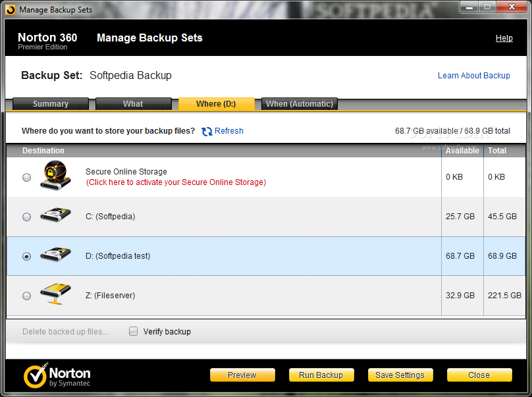Image resolution: width=532 pixels, height=397 pixels.
Task: Start the backup with Run Backup
Action: 321,375
